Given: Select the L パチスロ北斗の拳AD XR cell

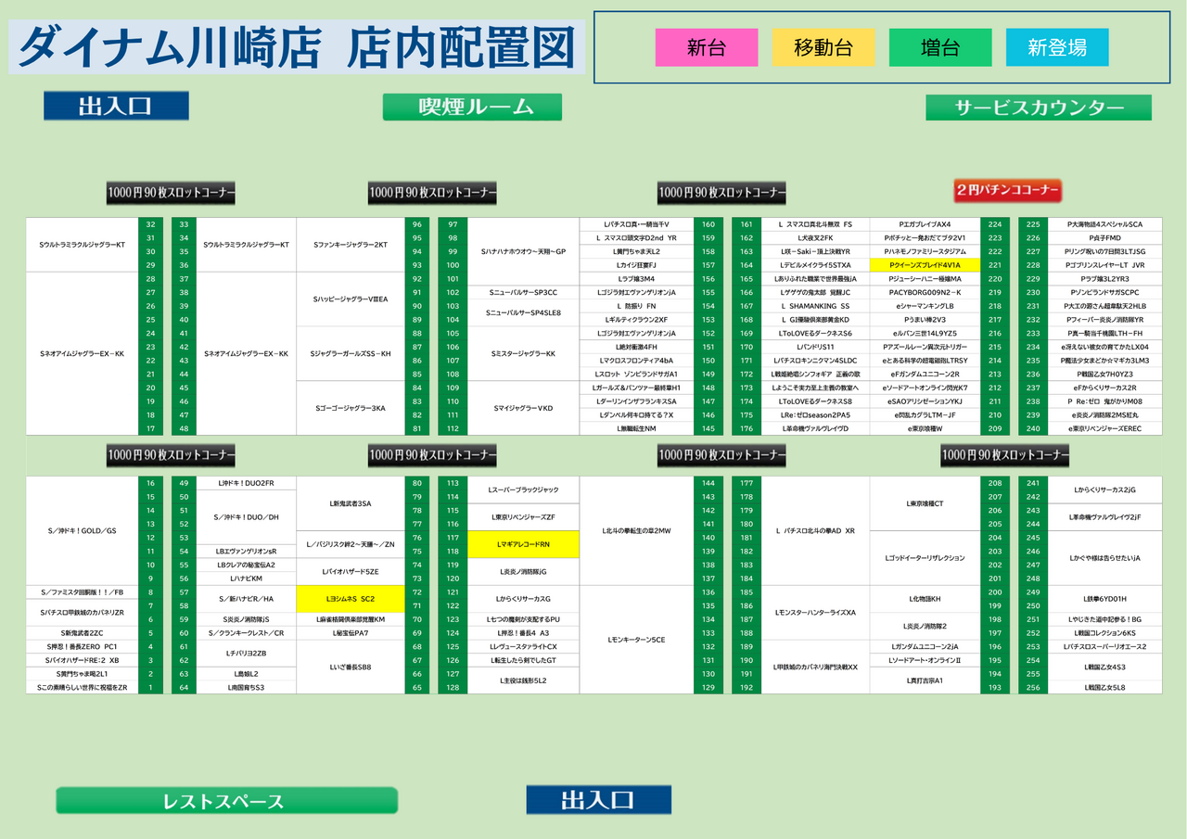Looking at the screenshot, I should click(815, 530).
